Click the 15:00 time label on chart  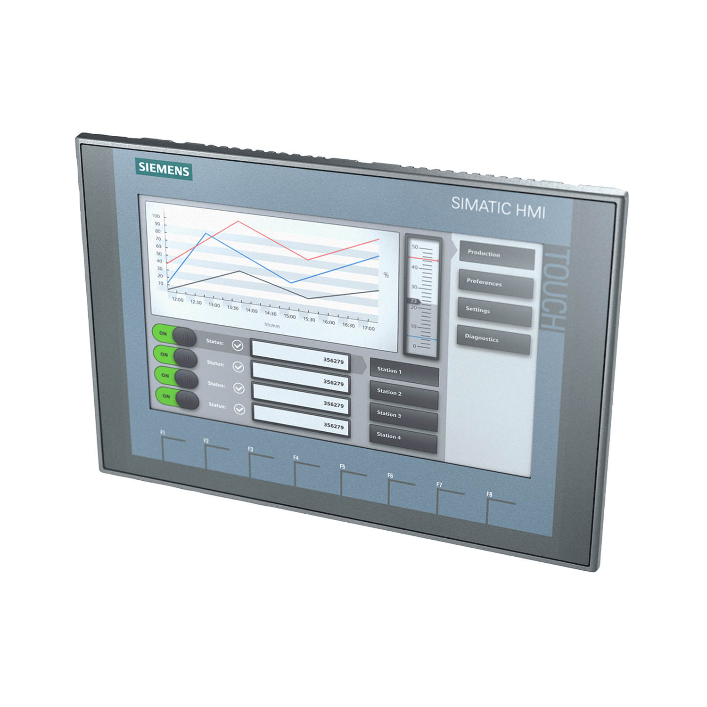click(x=289, y=316)
